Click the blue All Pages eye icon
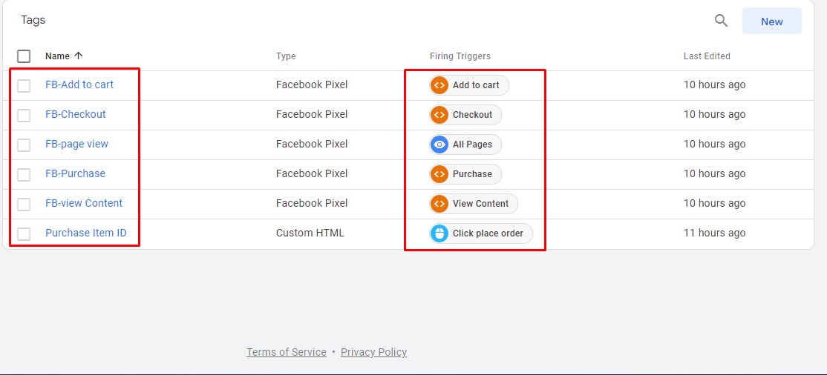This screenshot has height=375, width=827. (x=439, y=145)
